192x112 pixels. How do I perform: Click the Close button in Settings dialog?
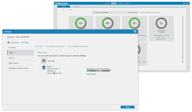pos(128,107)
